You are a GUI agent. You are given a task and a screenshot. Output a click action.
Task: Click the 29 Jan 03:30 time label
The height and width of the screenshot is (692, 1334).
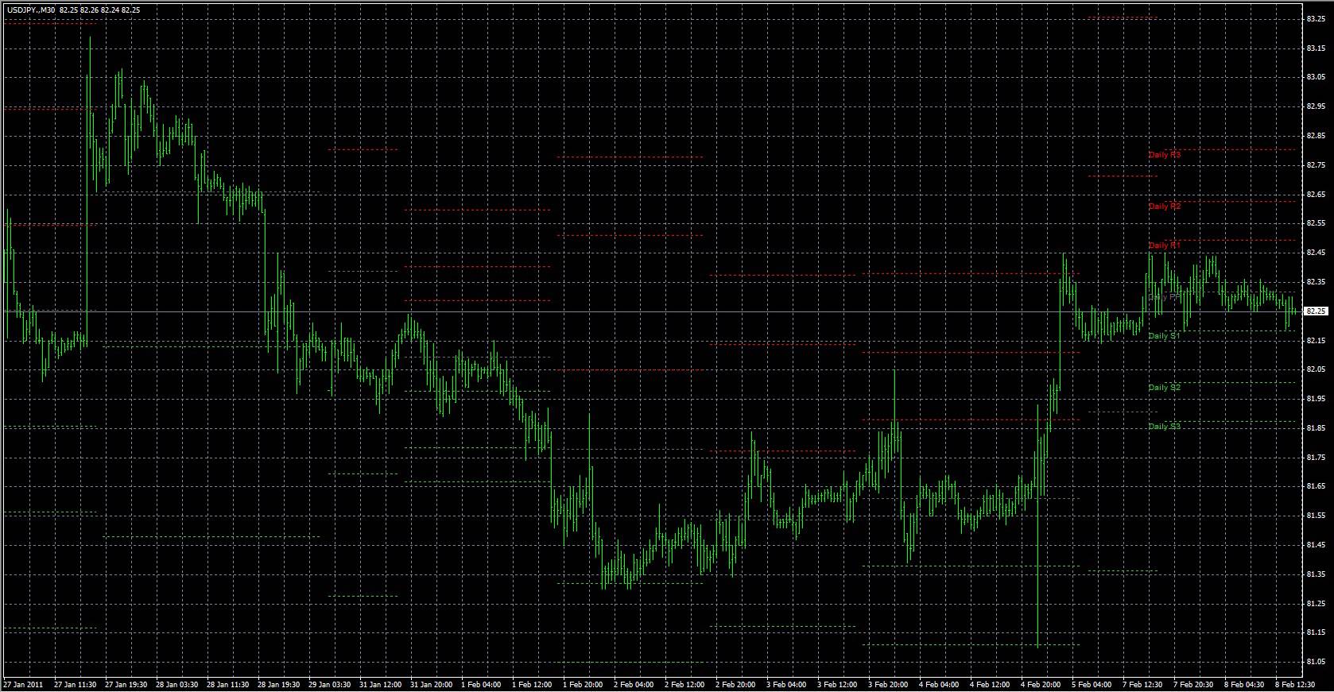pos(331,684)
